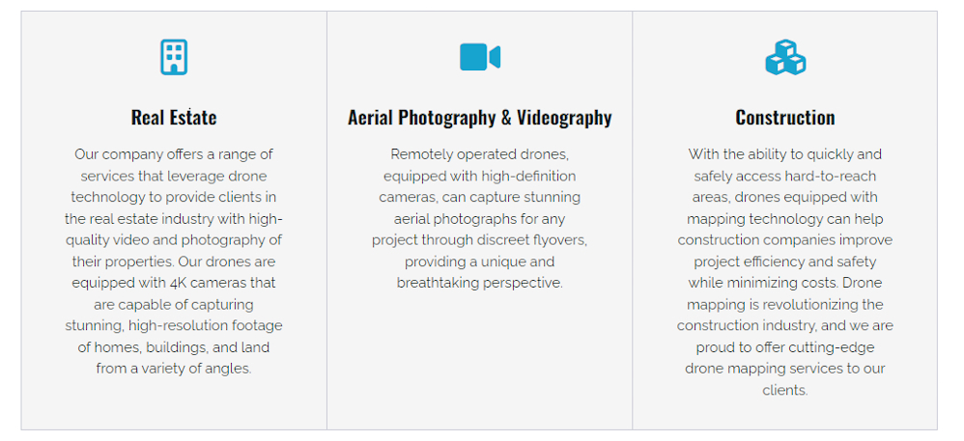Click the building icon above Real Estate
This screenshot has width=964, height=441.
174,57
